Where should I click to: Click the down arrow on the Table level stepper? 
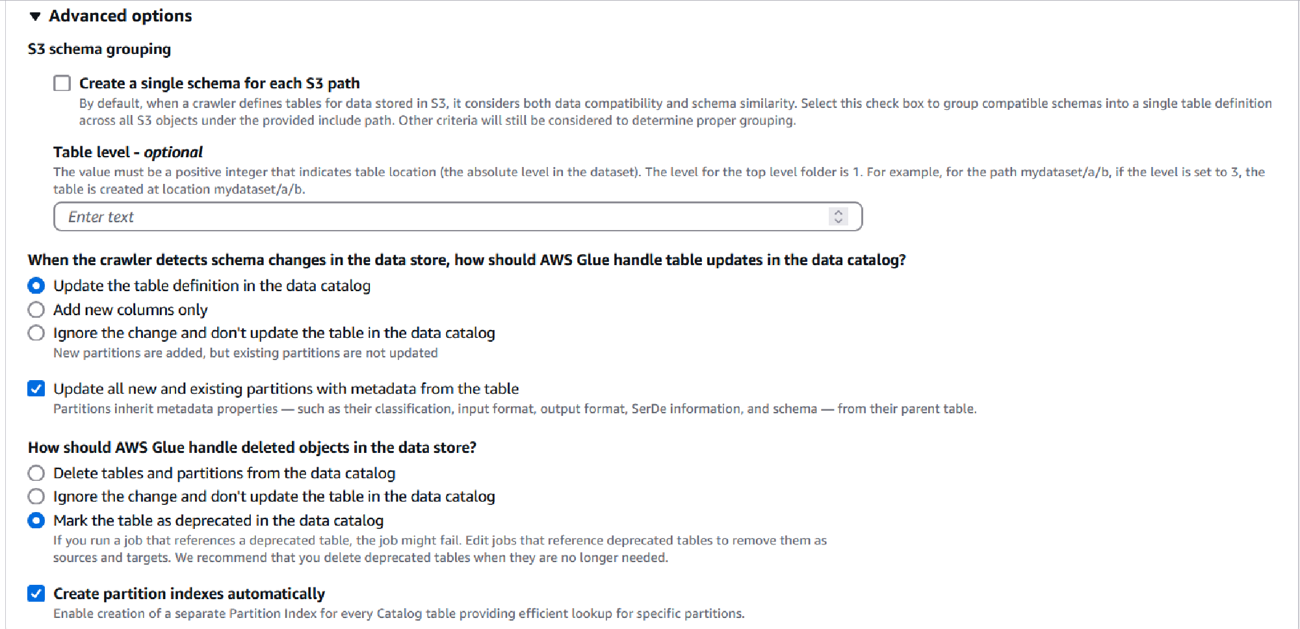[838, 221]
